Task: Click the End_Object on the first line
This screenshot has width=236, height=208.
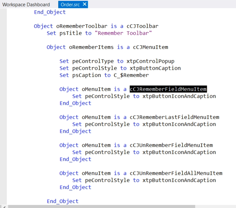Action: [50, 12]
